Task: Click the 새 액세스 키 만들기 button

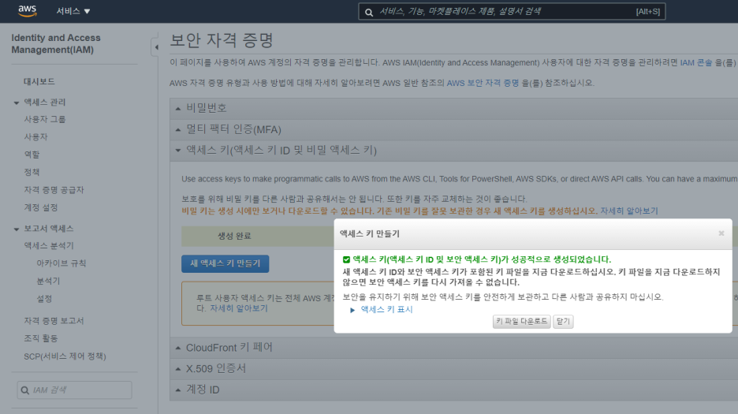Action: coord(225,263)
